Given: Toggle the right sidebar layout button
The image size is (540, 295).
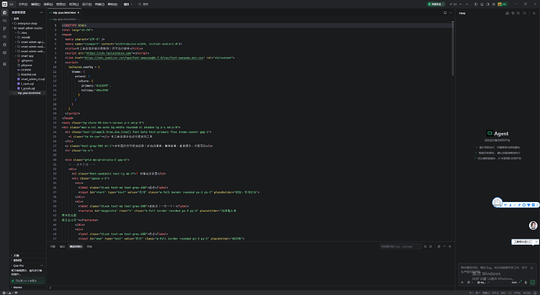Looking at the screenshot, I should (x=488, y=4).
